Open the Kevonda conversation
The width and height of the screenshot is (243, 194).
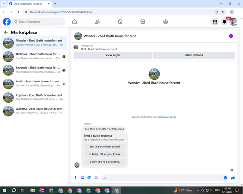[x=34, y=70]
